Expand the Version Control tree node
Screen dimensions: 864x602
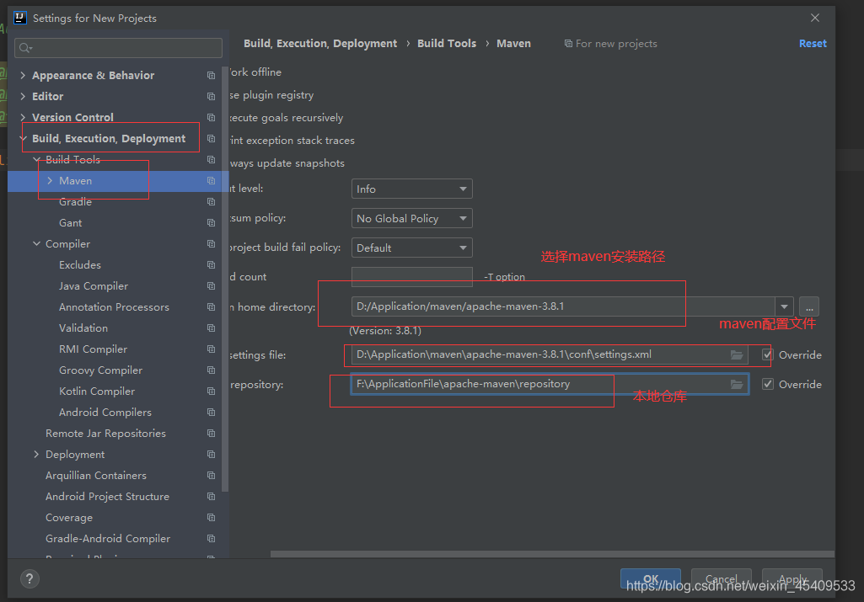(23, 117)
